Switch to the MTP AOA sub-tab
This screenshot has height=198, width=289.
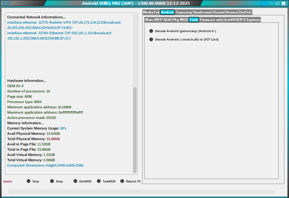[x=163, y=20]
